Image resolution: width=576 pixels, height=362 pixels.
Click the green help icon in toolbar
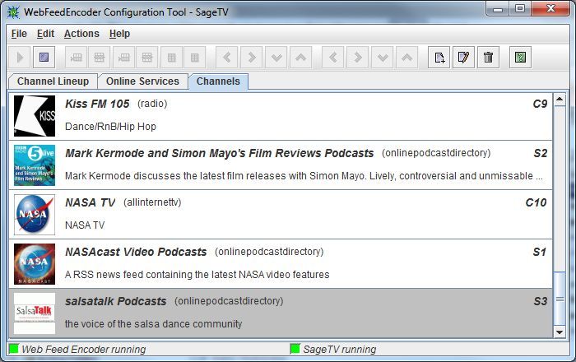(x=520, y=58)
